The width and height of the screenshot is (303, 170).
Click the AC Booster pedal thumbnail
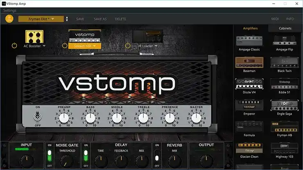[34, 36]
